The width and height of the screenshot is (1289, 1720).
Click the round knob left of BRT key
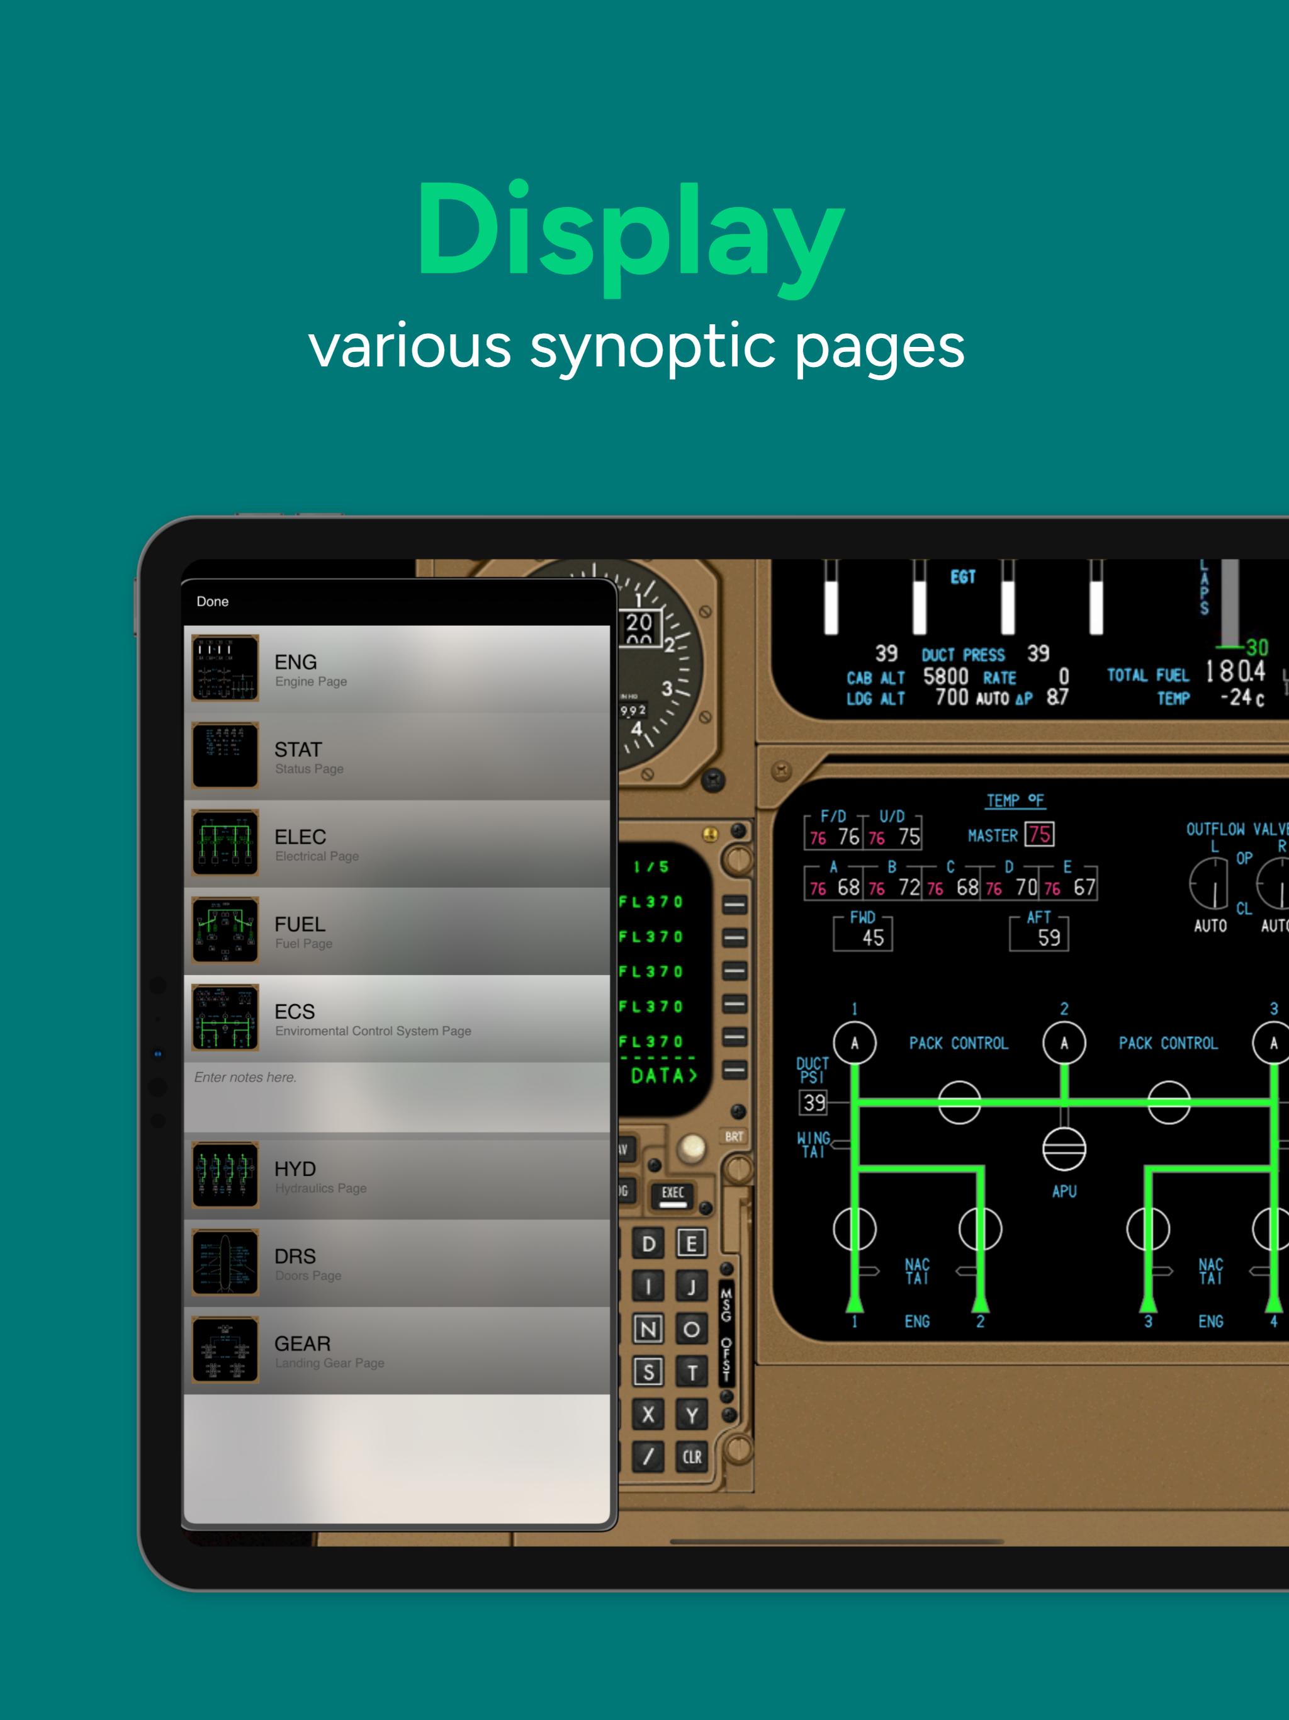(691, 1148)
